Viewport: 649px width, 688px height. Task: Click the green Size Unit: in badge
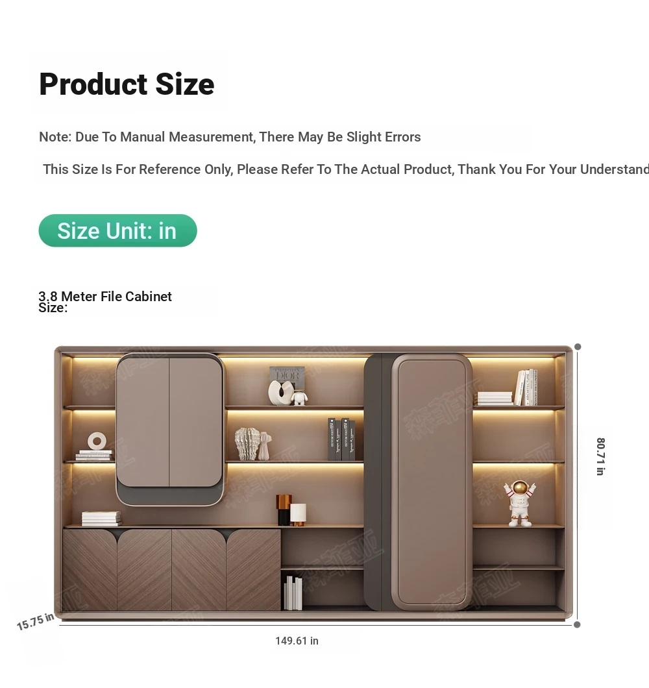pyautogui.click(x=117, y=231)
